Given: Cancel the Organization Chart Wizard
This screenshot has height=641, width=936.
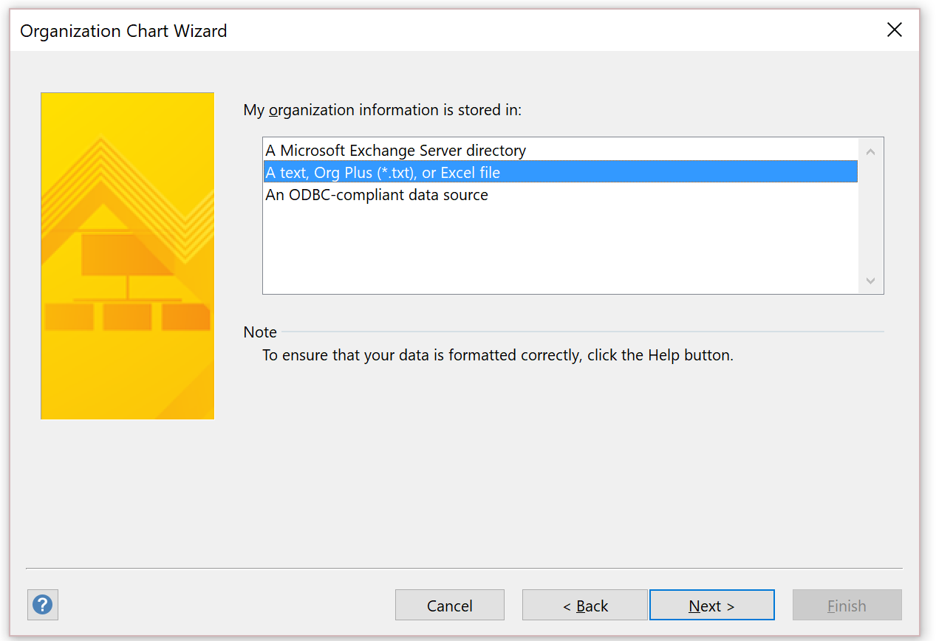Looking at the screenshot, I should pos(449,605).
